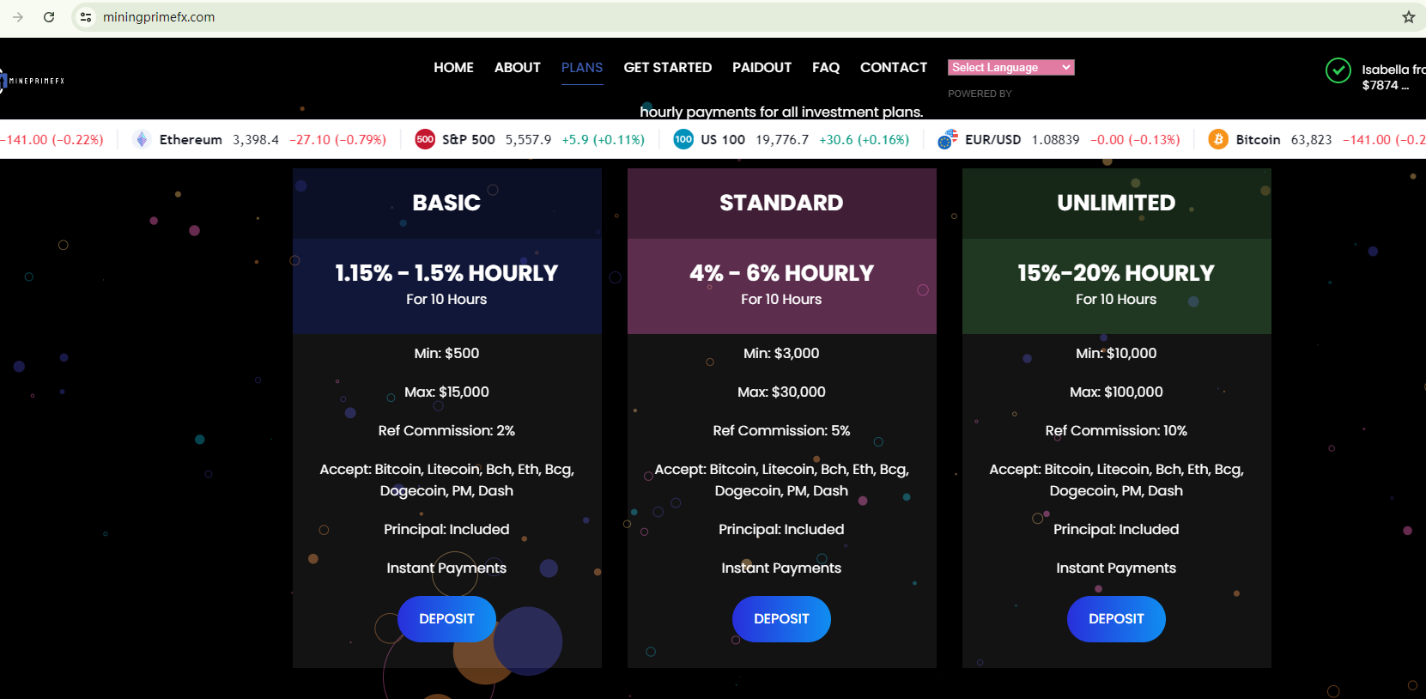
Task: Open site information icon in address bar
Action: coord(86,17)
